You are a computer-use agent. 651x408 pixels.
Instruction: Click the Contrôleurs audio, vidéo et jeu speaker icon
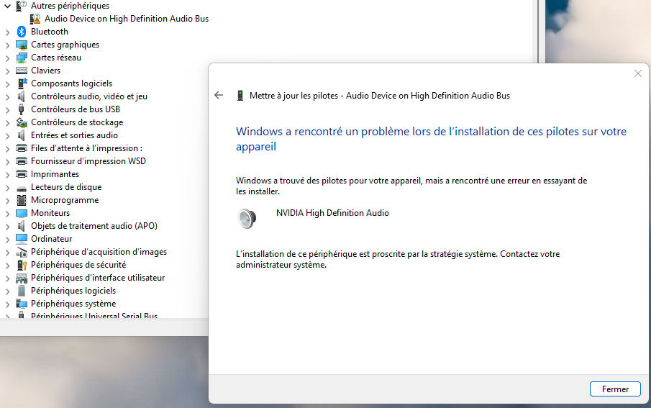tap(22, 96)
